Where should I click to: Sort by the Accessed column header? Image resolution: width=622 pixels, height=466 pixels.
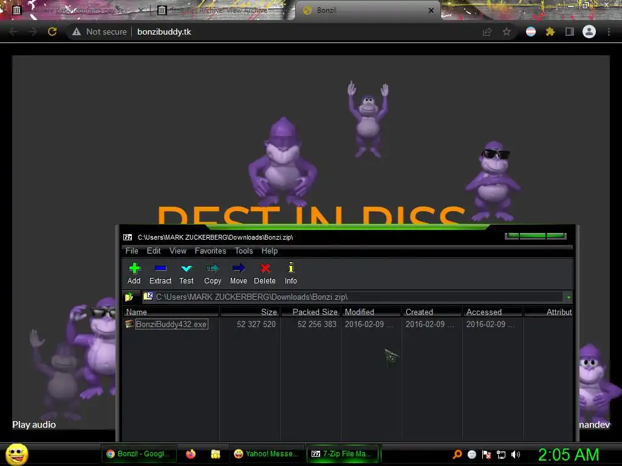point(493,312)
